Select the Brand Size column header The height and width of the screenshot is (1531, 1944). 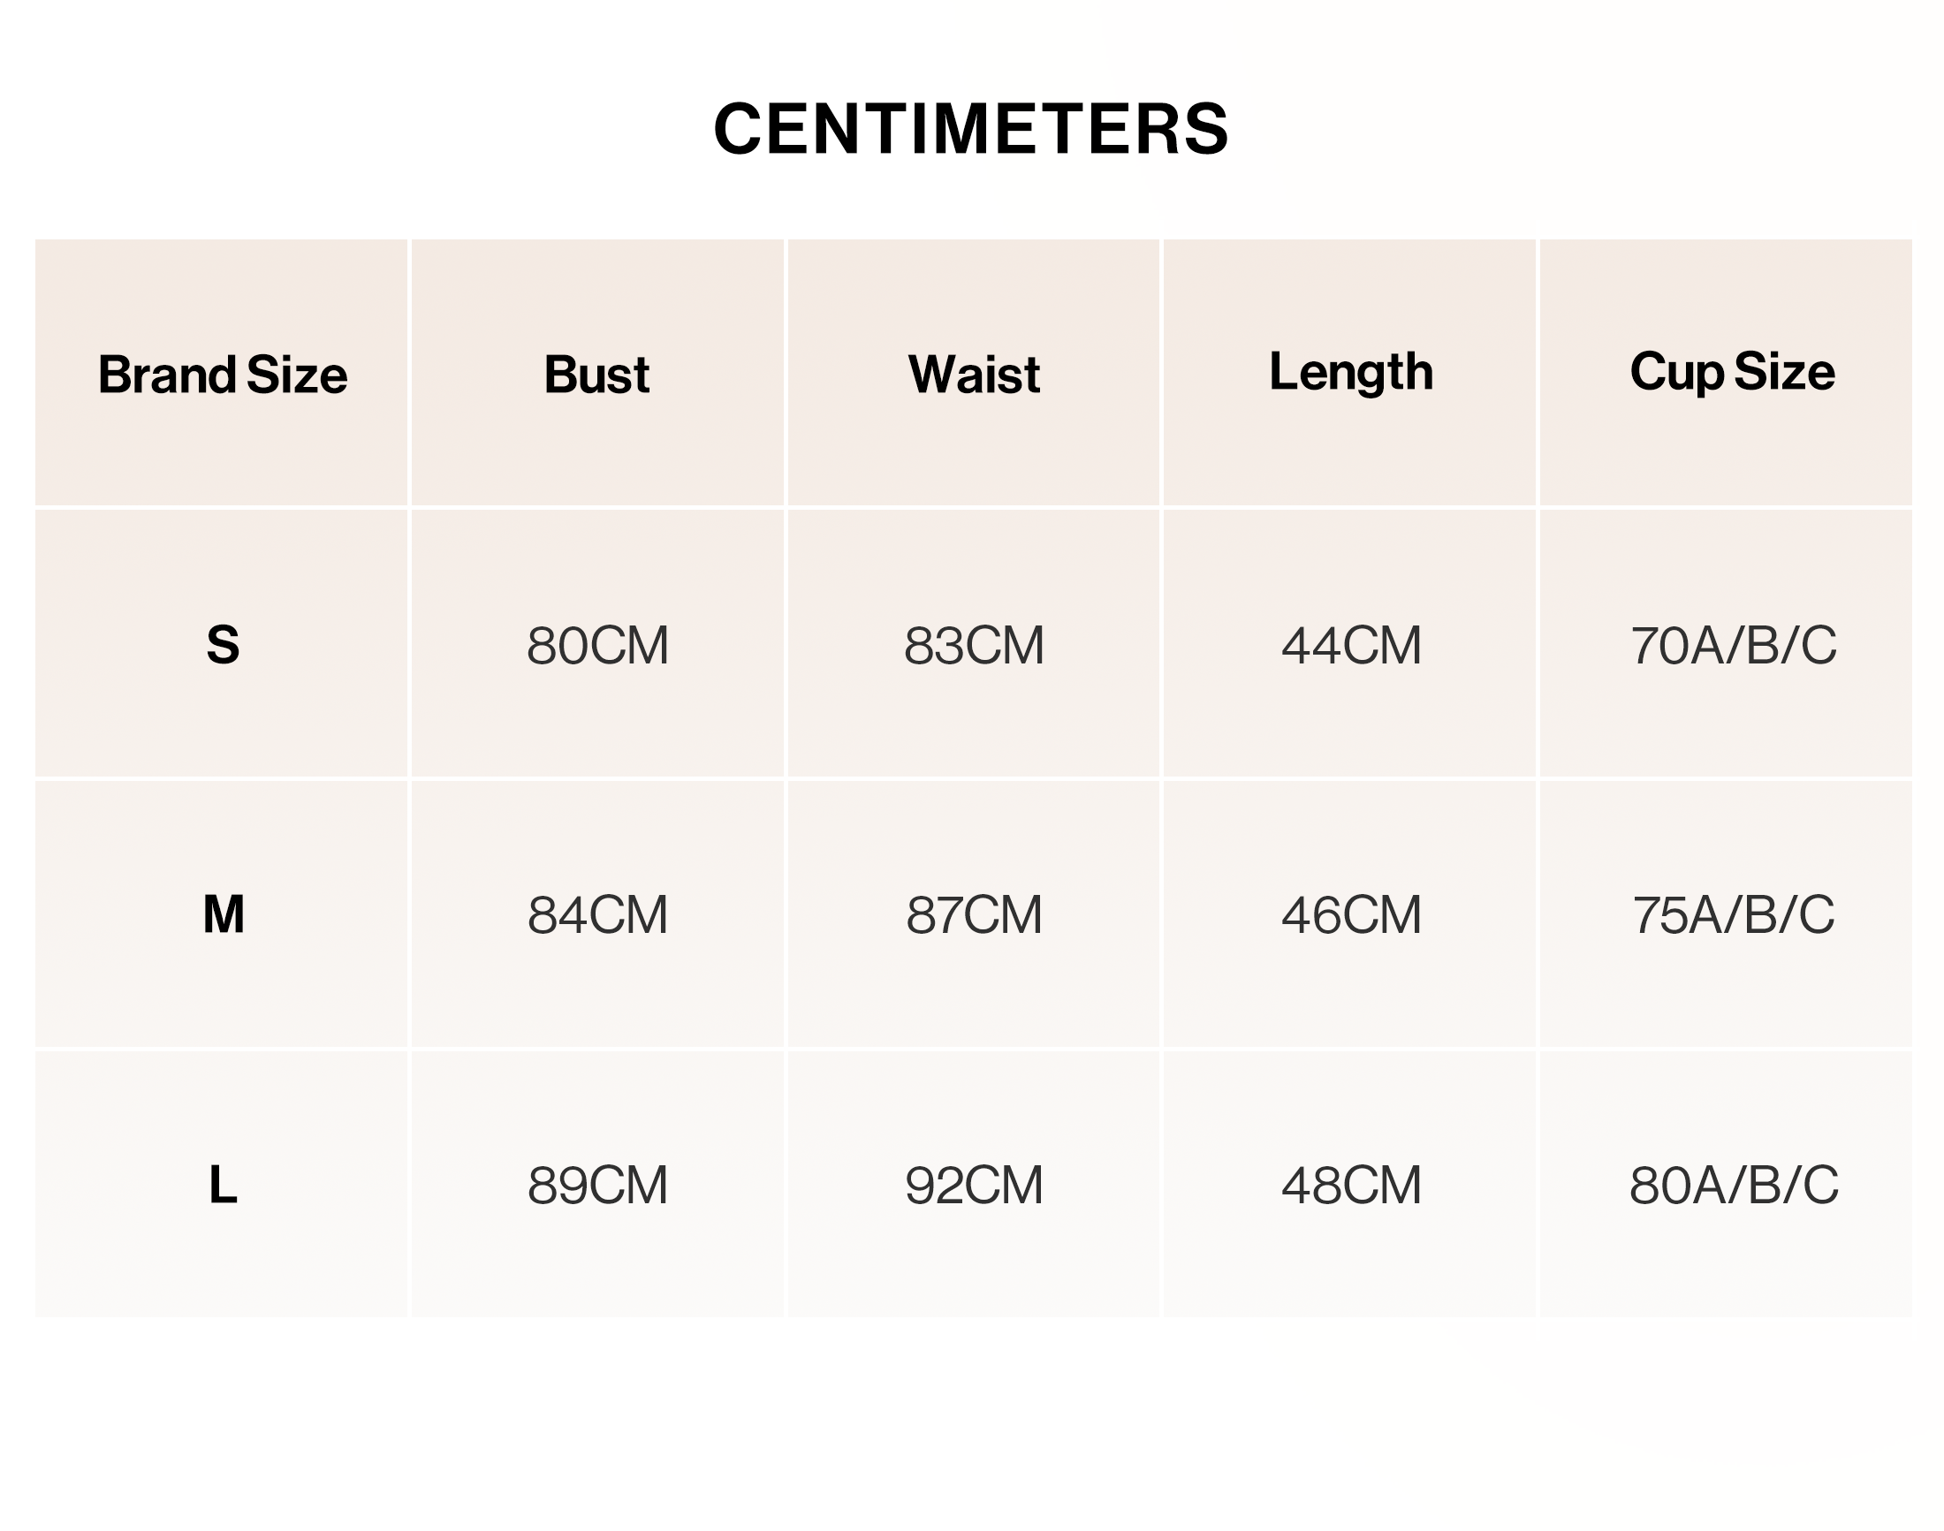[x=223, y=374]
